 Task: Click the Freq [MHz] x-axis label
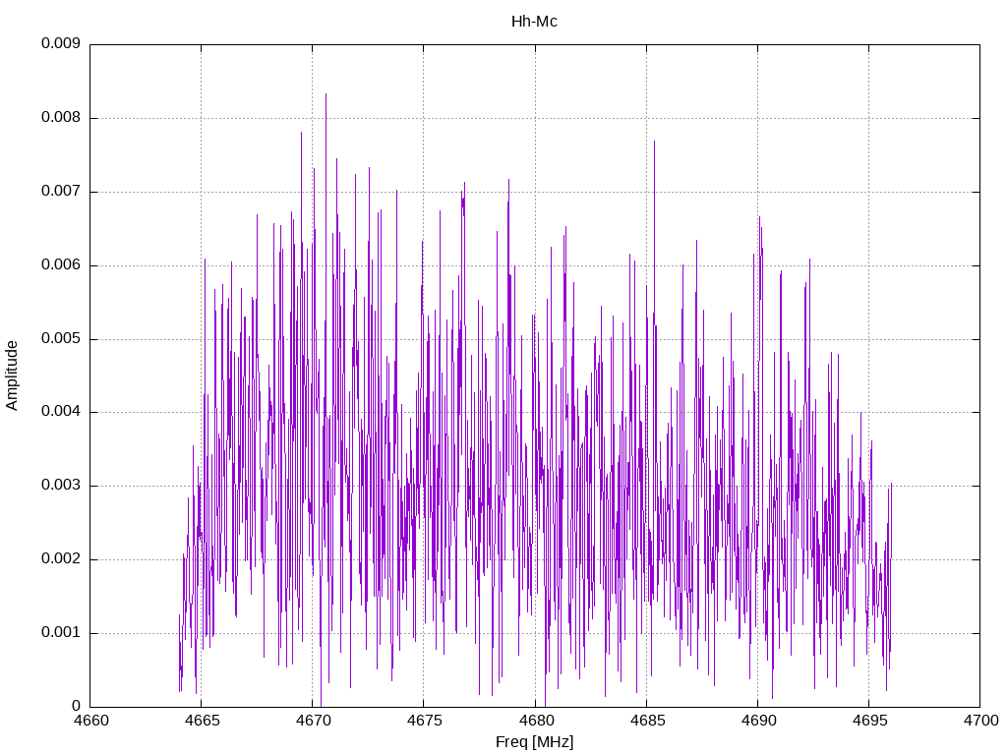click(534, 741)
